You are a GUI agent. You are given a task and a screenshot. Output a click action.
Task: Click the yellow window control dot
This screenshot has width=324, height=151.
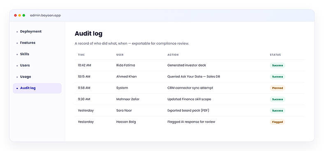(x=20, y=15)
